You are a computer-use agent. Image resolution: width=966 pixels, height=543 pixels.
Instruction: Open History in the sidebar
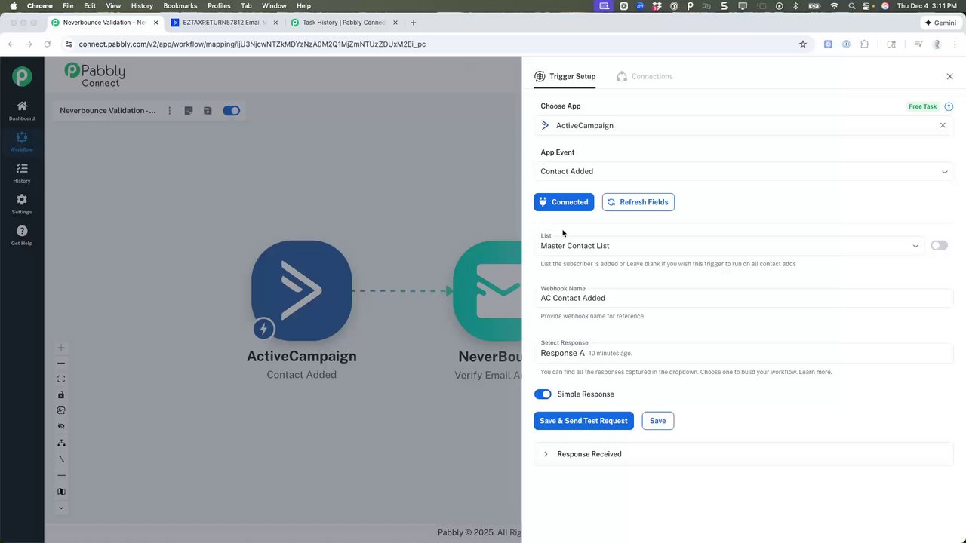click(22, 173)
